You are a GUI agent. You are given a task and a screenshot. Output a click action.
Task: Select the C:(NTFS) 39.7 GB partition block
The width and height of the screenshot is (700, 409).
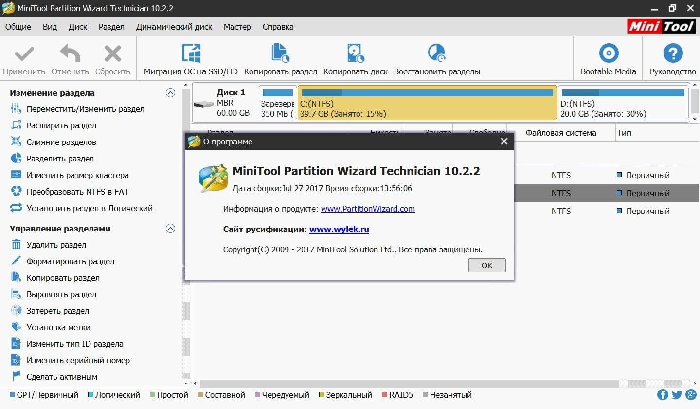click(x=427, y=103)
